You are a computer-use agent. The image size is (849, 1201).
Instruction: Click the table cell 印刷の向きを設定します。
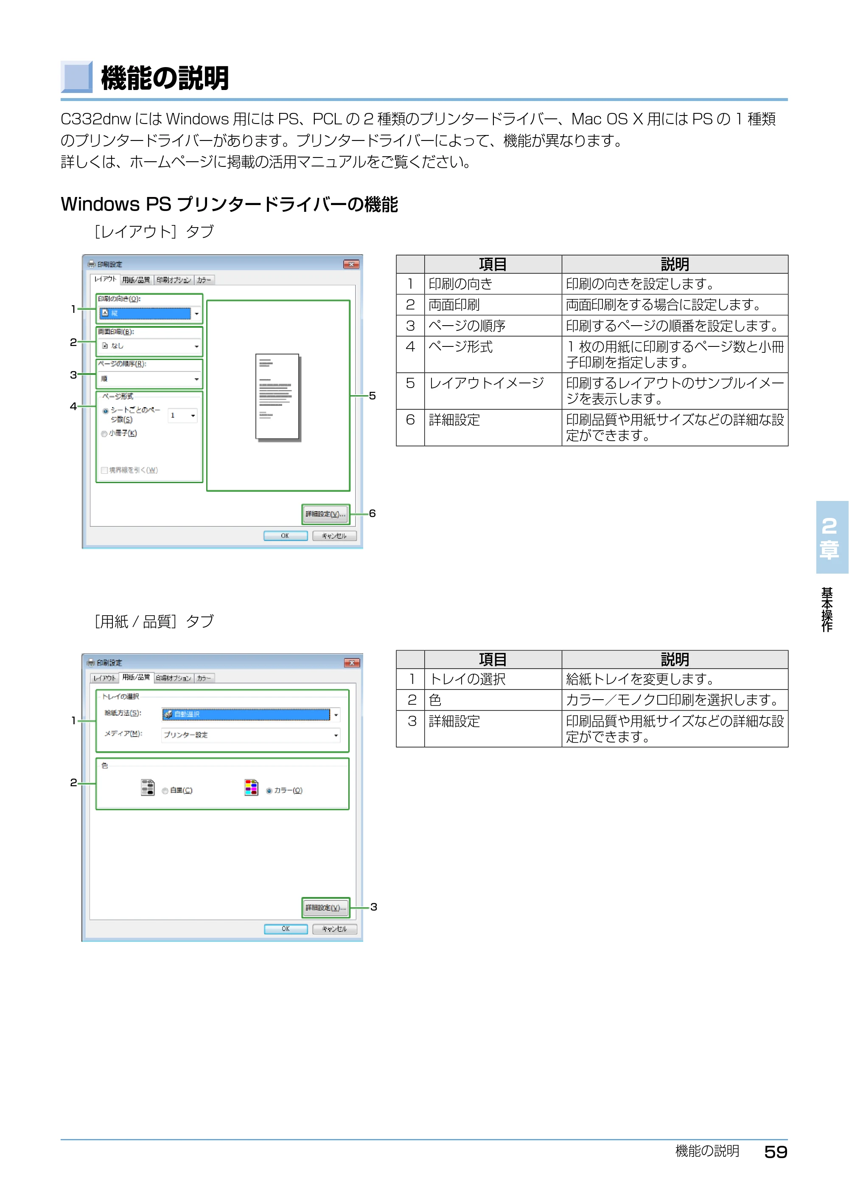tap(675, 284)
